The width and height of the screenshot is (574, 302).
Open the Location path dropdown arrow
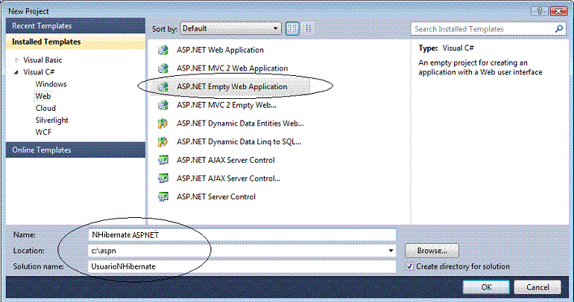[391, 251]
